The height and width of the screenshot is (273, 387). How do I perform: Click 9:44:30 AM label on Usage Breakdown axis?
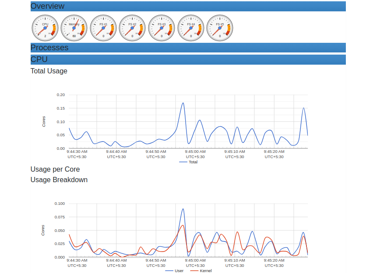coord(77,260)
